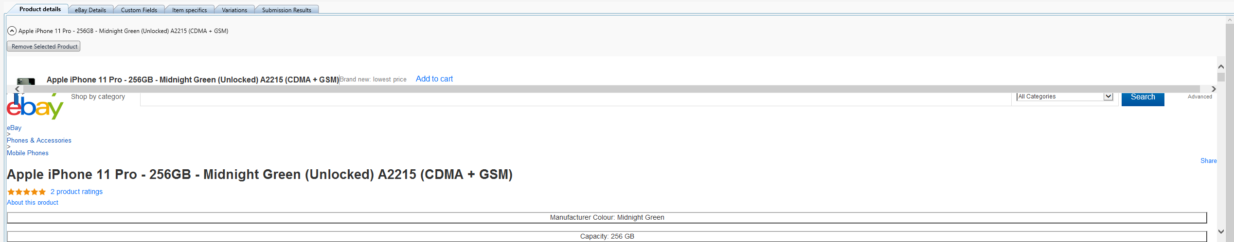Click the Share link

pos(1208,161)
